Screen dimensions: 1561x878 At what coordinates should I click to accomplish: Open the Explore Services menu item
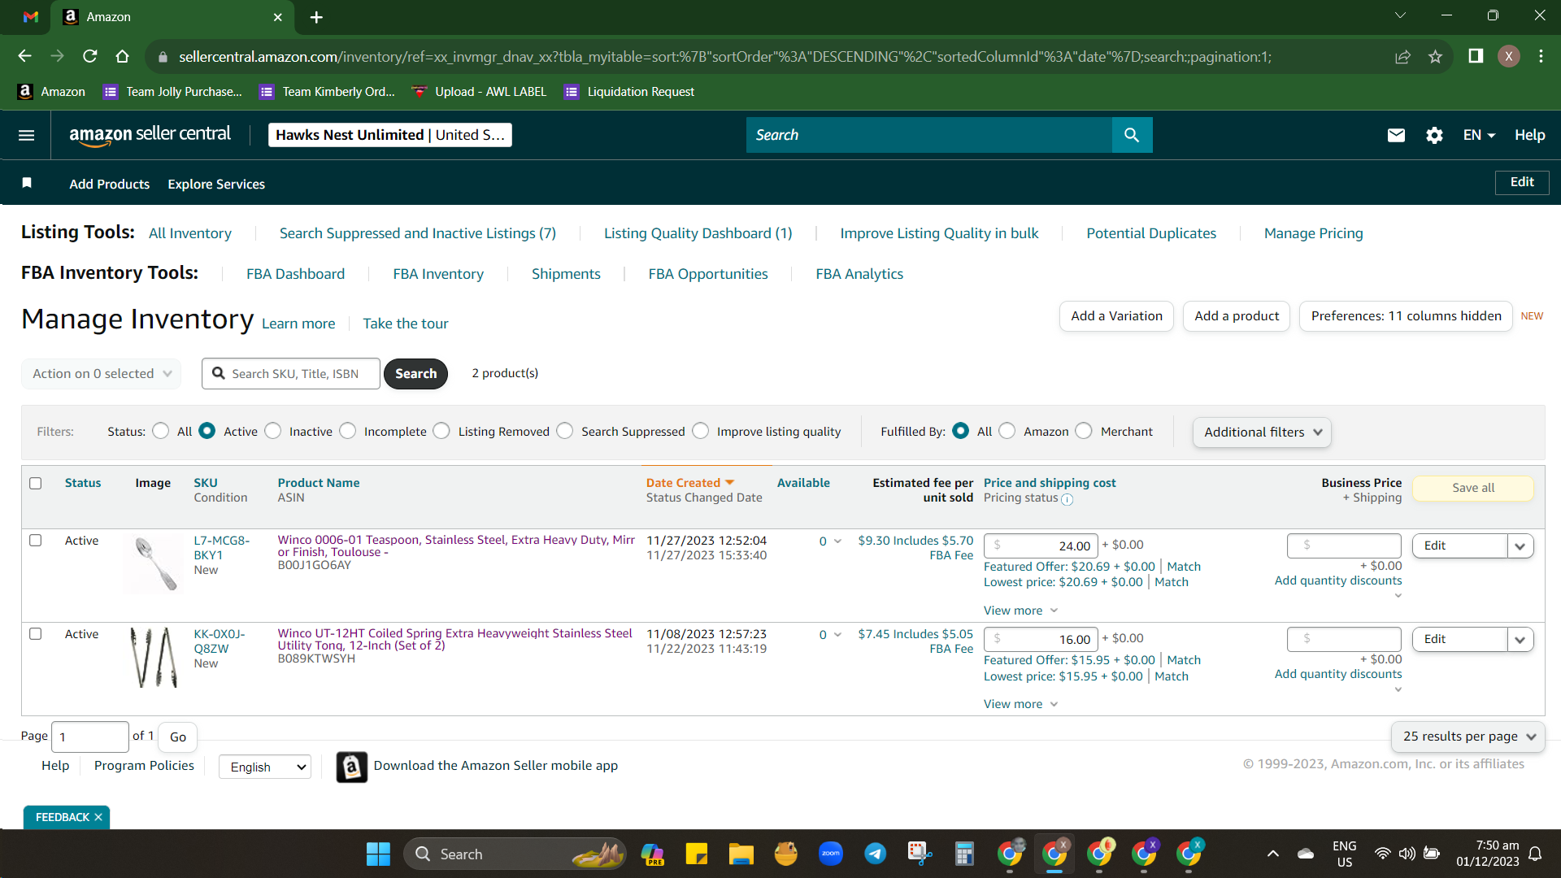216,184
